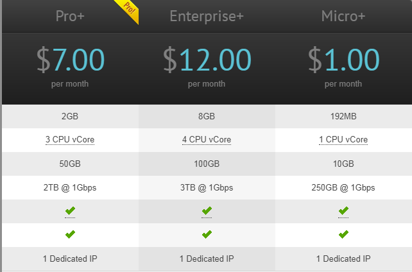The image size is (412, 272).
Task: Click the 4 CPU vCore link
Action: click(x=207, y=140)
